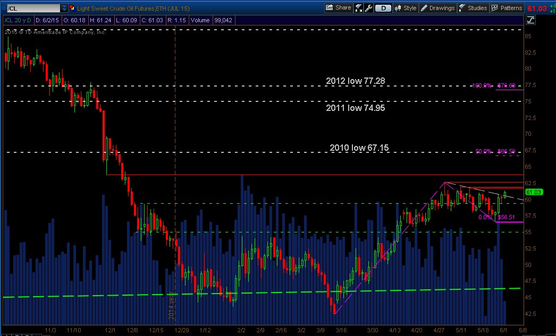Change the D timeframe aggregation button
The width and height of the screenshot is (556, 336).
pyautogui.click(x=383, y=8)
